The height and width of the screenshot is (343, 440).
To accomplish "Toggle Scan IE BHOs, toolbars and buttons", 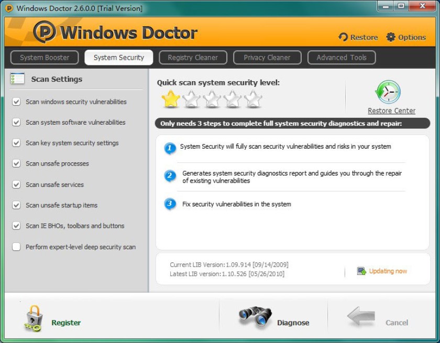I will [x=16, y=226].
